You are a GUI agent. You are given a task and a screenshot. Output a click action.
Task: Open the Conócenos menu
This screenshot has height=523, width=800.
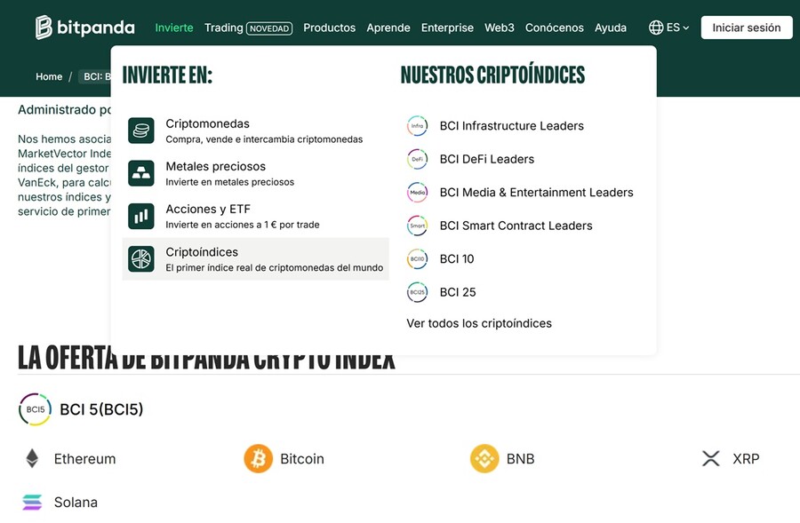point(554,28)
